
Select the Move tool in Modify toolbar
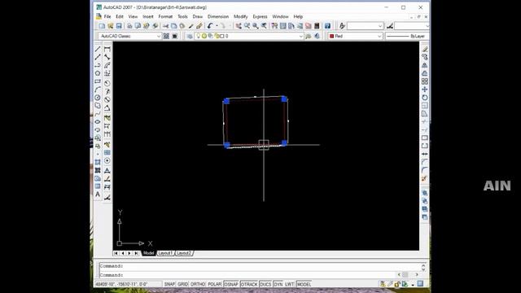425,90
